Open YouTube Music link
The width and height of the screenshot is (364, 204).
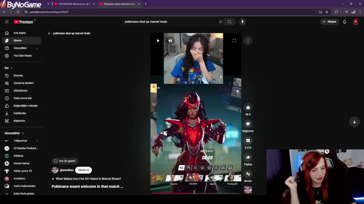pos(22,56)
